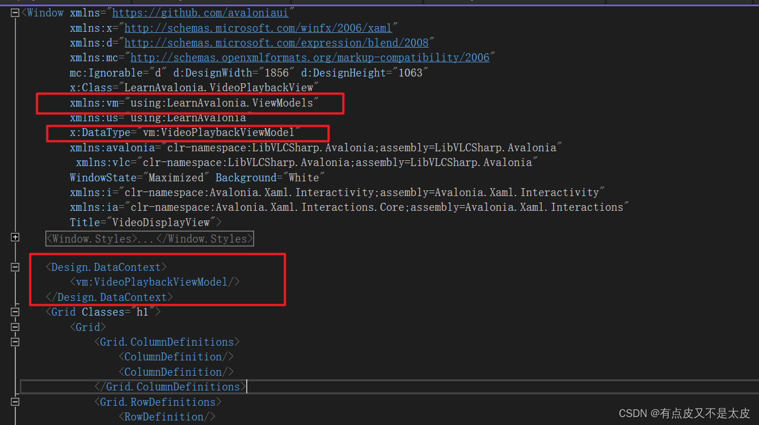Click the RowDefinition element at bottom

click(166, 416)
